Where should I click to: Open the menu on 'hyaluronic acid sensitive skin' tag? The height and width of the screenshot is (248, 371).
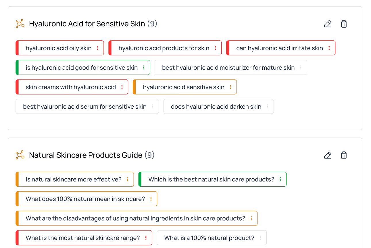coord(230,87)
